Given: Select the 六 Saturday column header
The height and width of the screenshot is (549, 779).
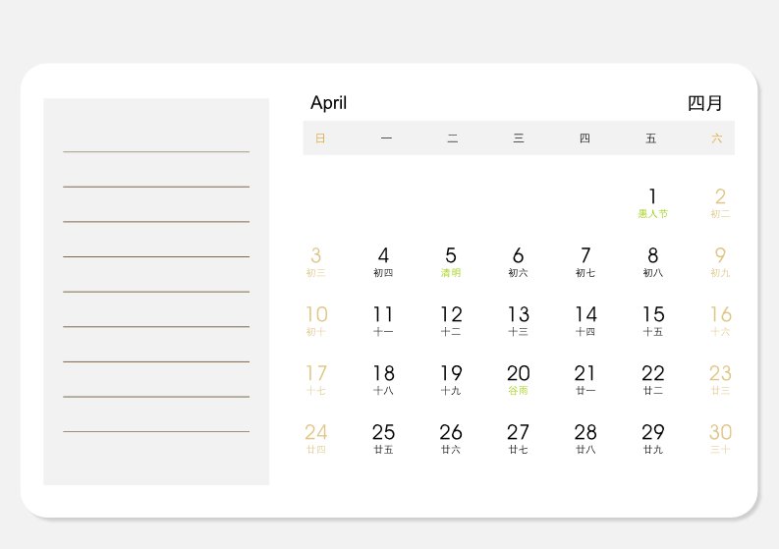Looking at the screenshot, I should click(716, 138).
